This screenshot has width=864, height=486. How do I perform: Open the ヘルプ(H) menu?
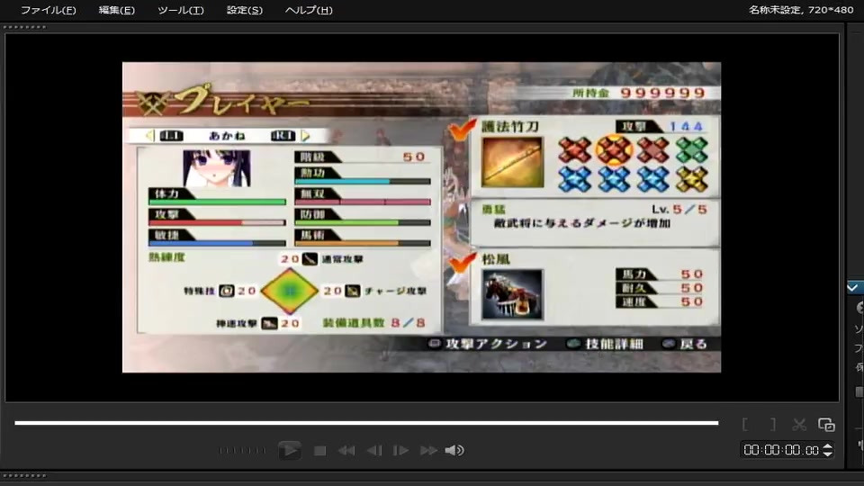pyautogui.click(x=309, y=10)
